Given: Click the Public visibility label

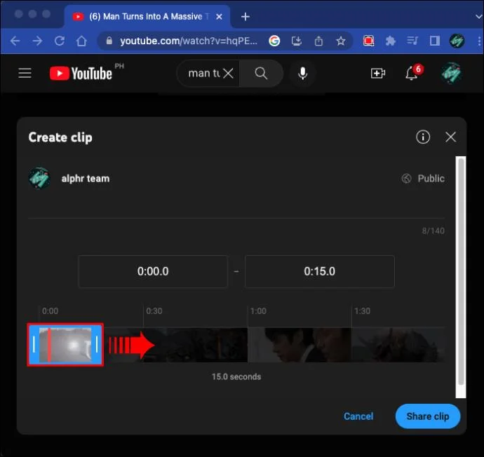Looking at the screenshot, I should coord(431,179).
